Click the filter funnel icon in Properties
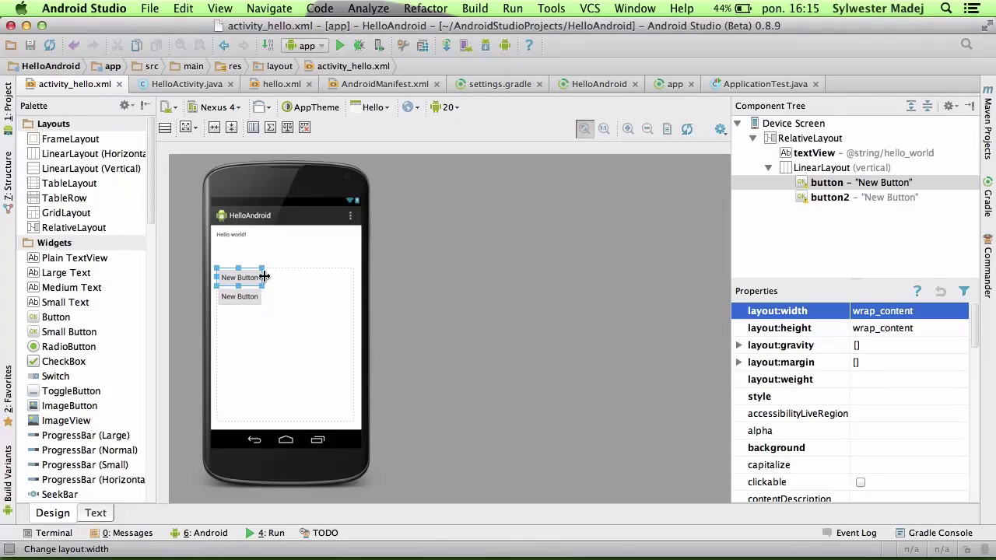 (x=964, y=291)
